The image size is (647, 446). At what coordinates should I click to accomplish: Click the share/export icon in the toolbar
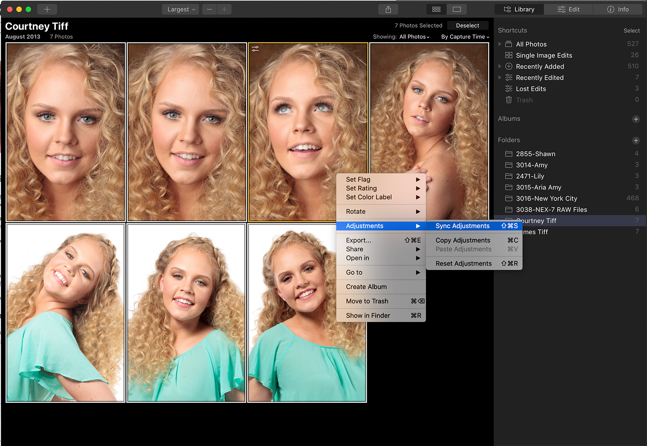point(388,9)
